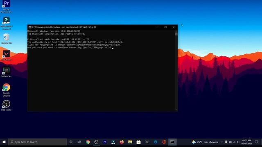262x147 pixels.
Task: Switch to OBS Studio in taskbar
Action: coord(96,142)
